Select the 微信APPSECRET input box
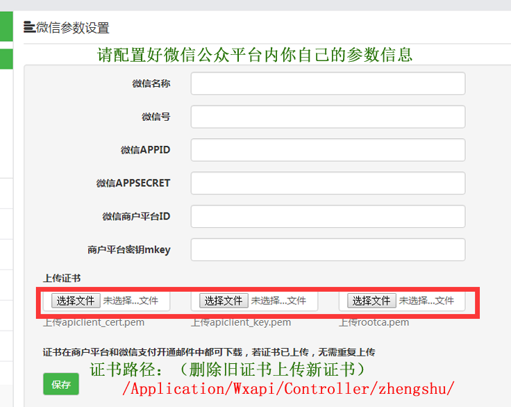This screenshot has width=511, height=407. click(x=328, y=183)
